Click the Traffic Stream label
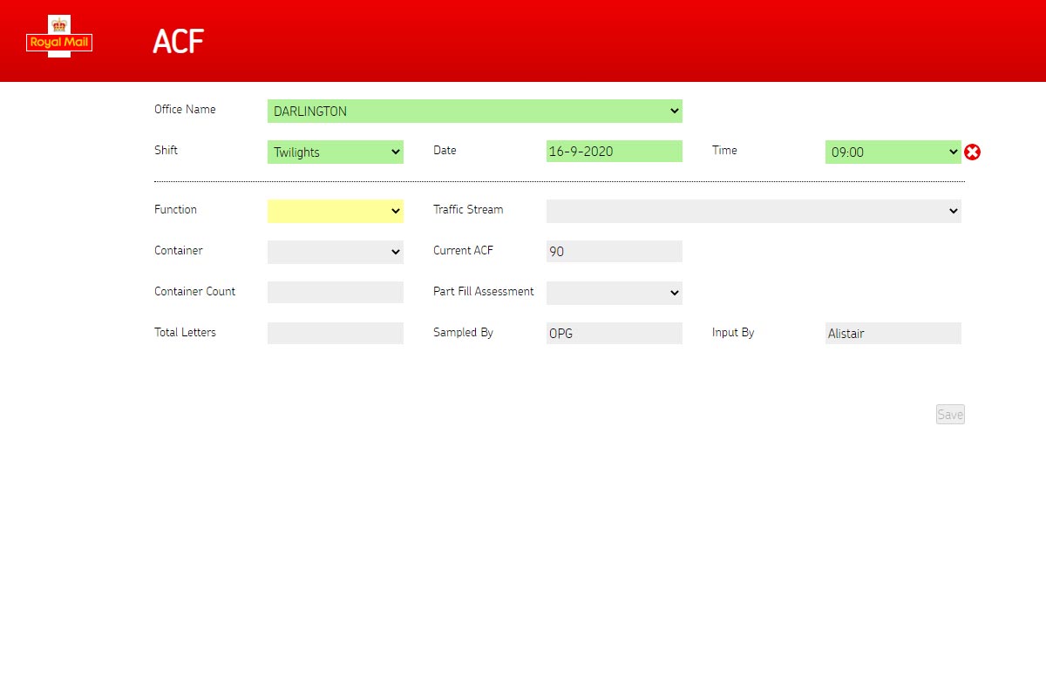The image size is (1046, 697). (x=468, y=210)
